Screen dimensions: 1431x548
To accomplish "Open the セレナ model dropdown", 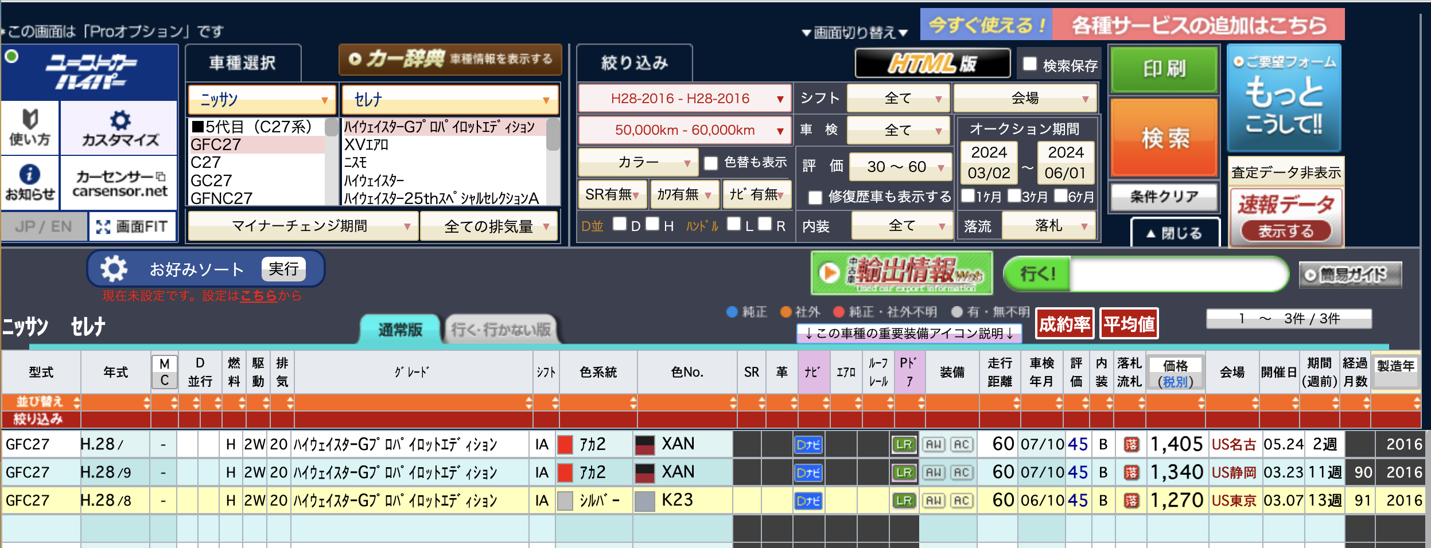I will pyautogui.click(x=450, y=100).
